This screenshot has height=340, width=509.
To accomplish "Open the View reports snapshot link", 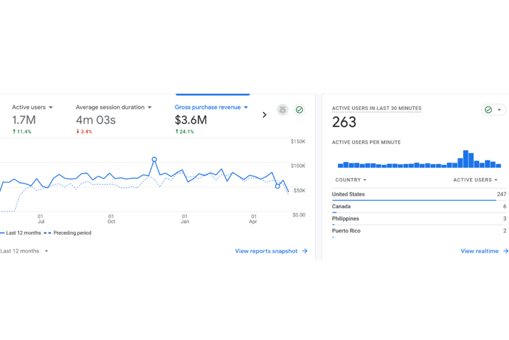I will click(266, 252).
